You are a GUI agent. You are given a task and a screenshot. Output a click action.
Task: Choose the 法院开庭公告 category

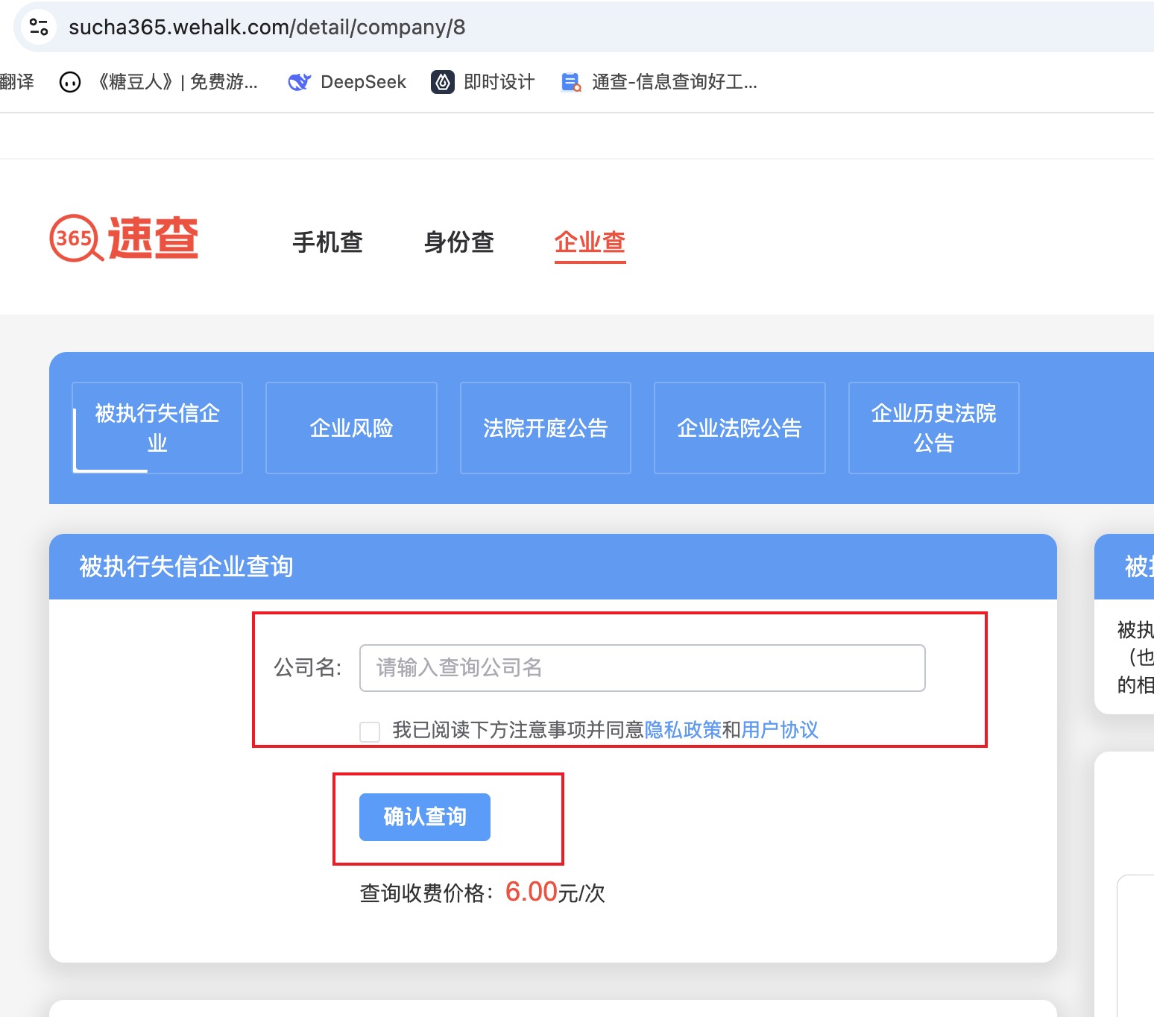[545, 428]
